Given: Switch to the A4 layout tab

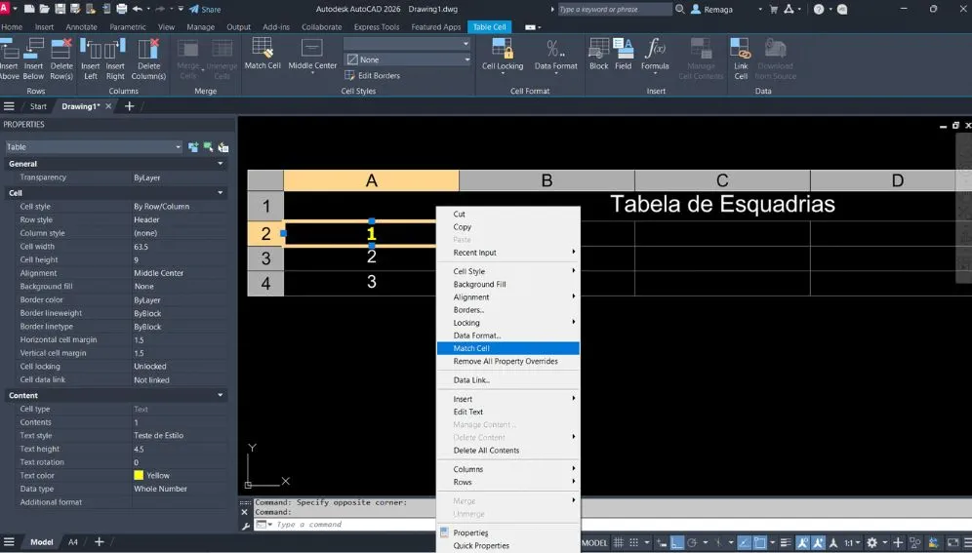Looking at the screenshot, I should point(72,542).
